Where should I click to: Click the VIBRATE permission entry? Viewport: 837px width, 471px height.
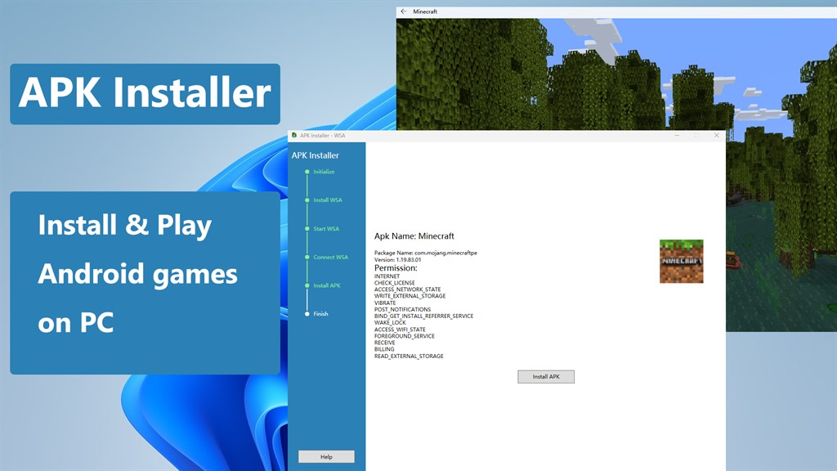click(x=385, y=303)
